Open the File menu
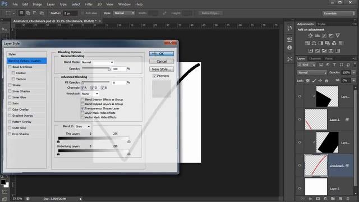The width and height of the screenshot is (359, 202). [x=15, y=4]
